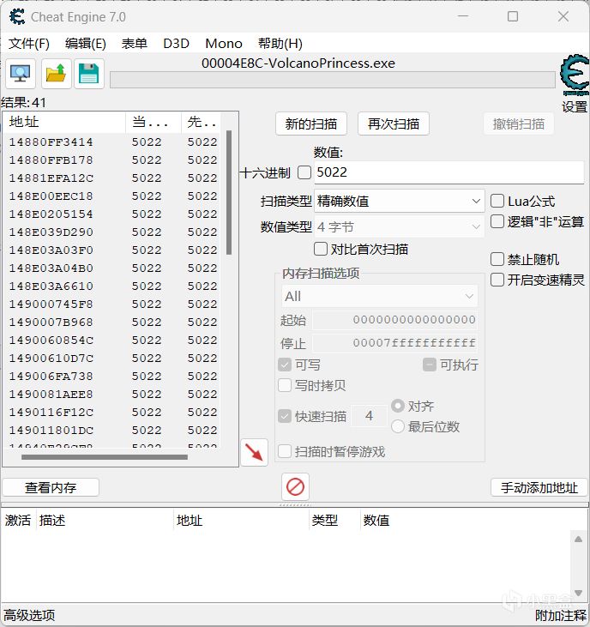Screen dimensions: 590x627
Task: Click the address table scroll down arrow
Action: (578, 592)
